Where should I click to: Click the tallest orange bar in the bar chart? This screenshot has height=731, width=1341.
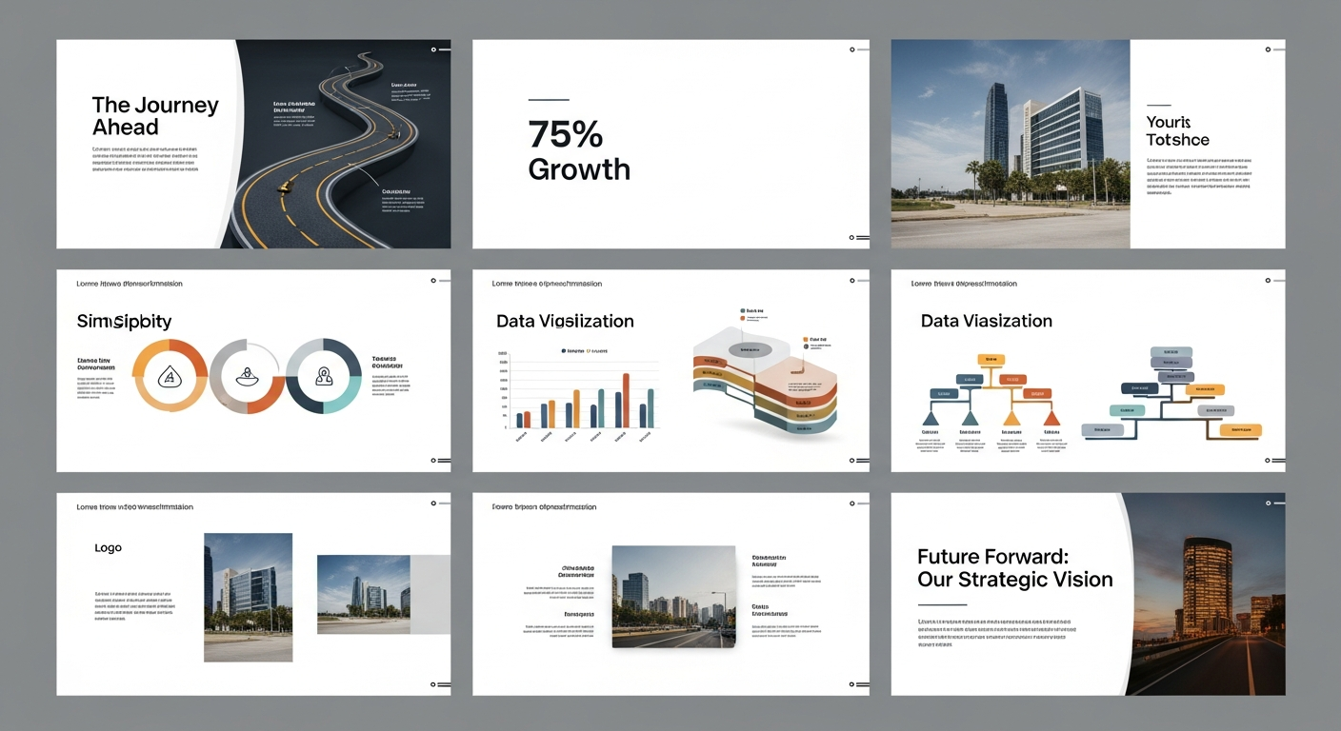pos(625,400)
